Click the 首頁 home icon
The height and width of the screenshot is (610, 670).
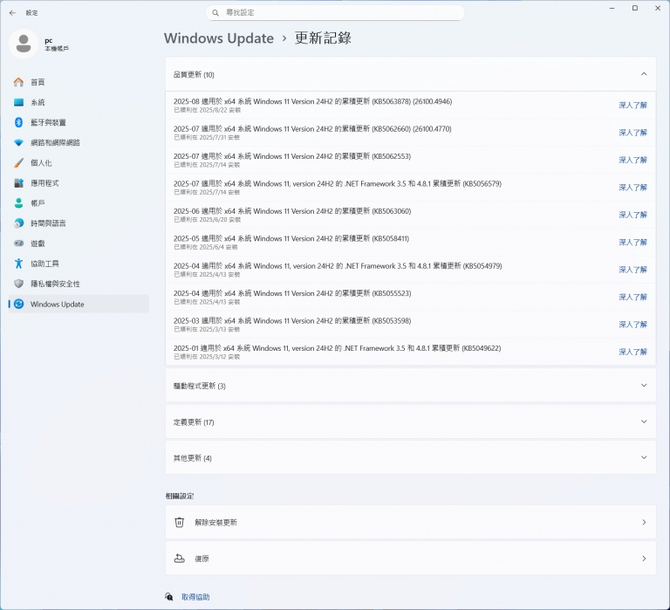18,82
